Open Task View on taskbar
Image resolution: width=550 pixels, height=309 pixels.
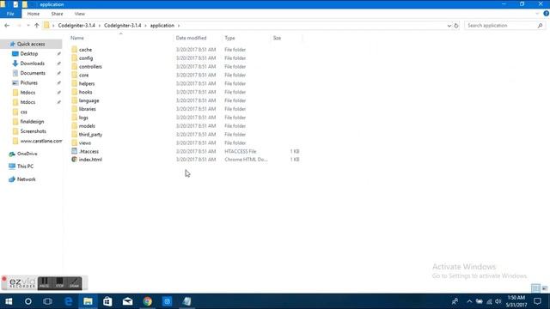pyautogui.click(x=48, y=301)
